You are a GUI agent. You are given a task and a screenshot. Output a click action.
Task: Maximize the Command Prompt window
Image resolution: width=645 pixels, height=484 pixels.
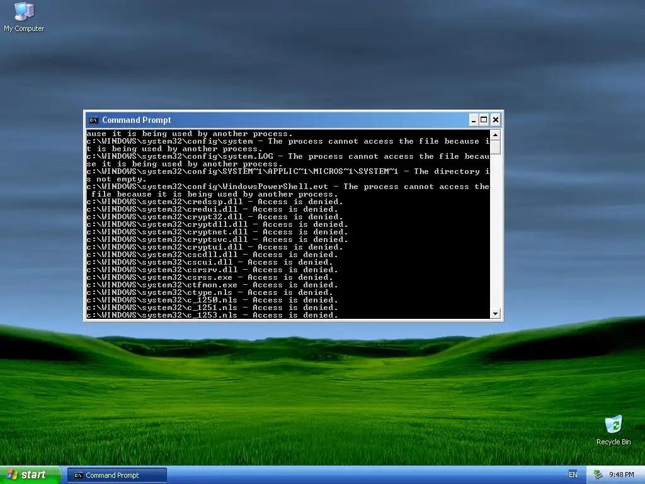coord(484,120)
